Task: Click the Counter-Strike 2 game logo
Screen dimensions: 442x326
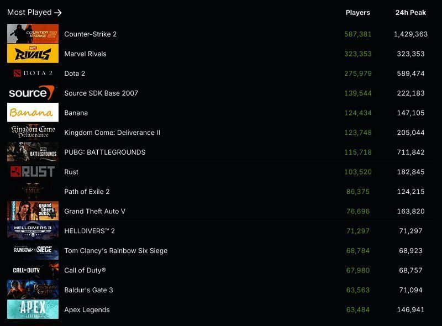Action: (x=33, y=34)
